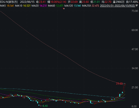
Task: Click the high price 高23.60 in header
Action: point(84,2)
